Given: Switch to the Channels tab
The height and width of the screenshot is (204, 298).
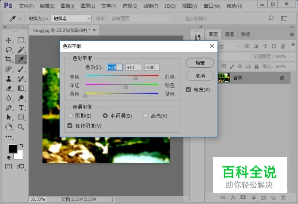Looking at the screenshot, I should (x=229, y=34).
